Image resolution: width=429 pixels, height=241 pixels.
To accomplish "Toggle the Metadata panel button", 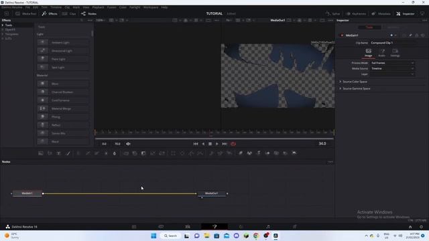I will click(x=381, y=13).
